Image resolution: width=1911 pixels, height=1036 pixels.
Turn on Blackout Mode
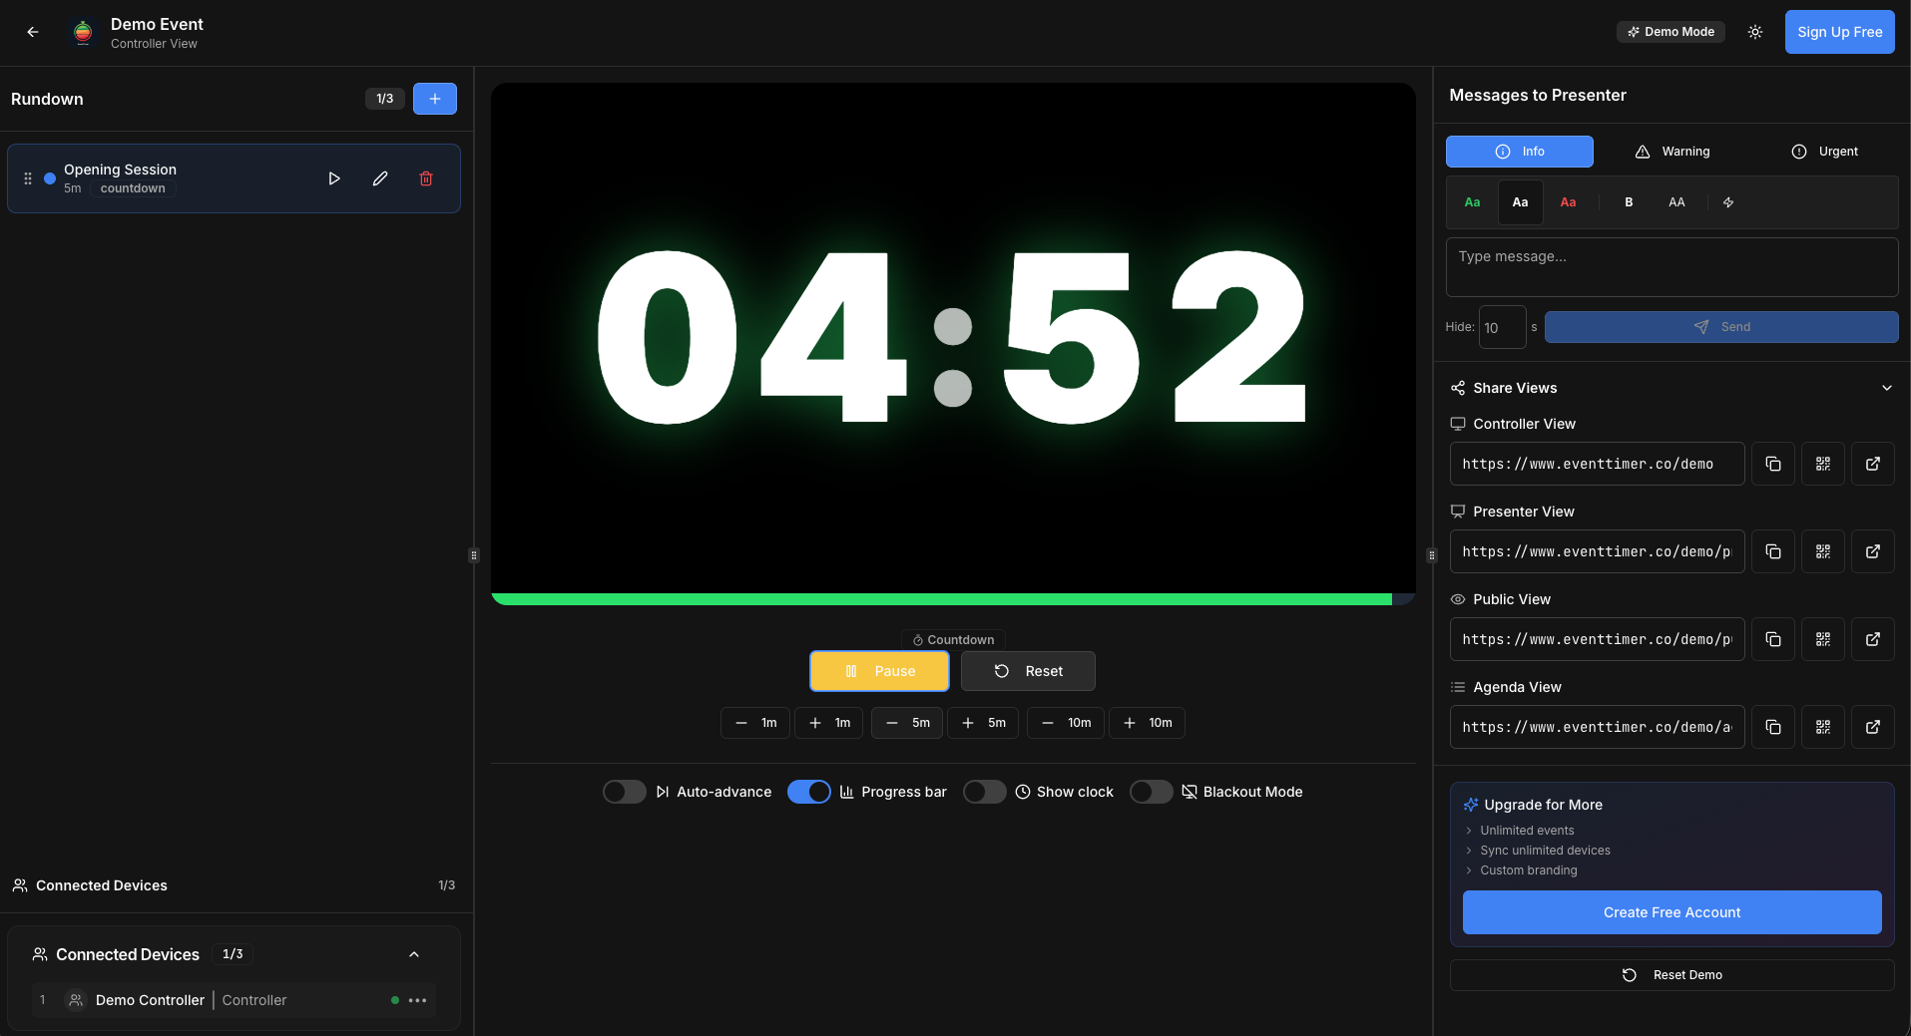point(1150,791)
